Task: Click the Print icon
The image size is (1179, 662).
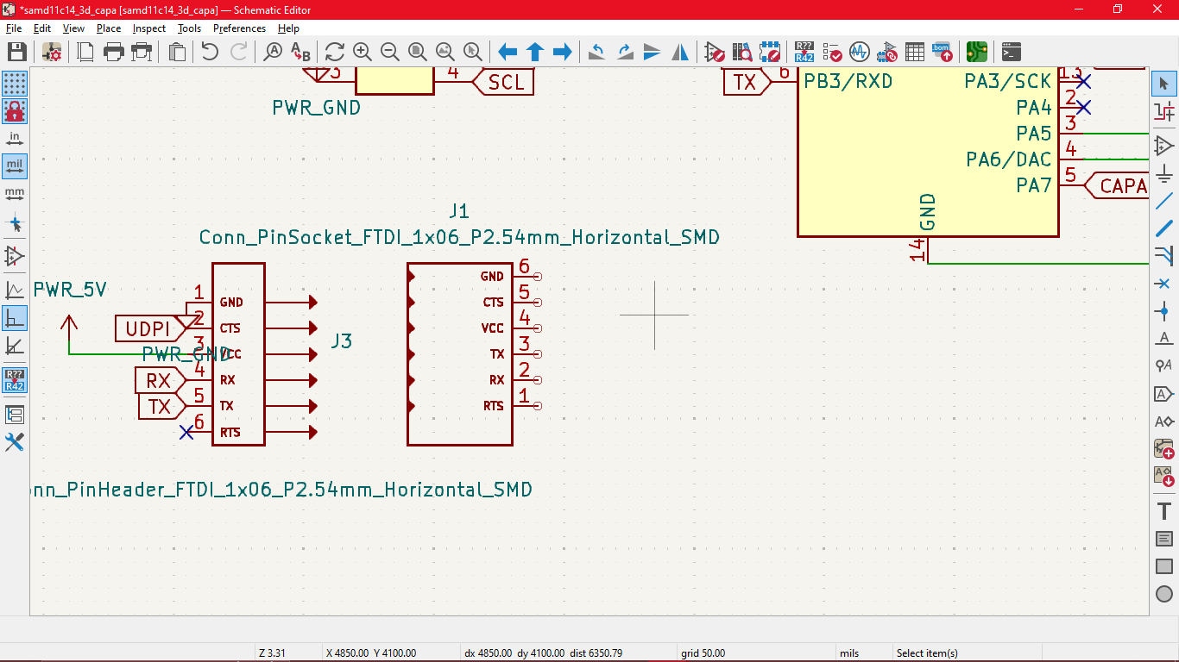Action: 113,52
